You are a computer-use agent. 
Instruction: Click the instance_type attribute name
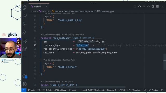coord(52,45)
